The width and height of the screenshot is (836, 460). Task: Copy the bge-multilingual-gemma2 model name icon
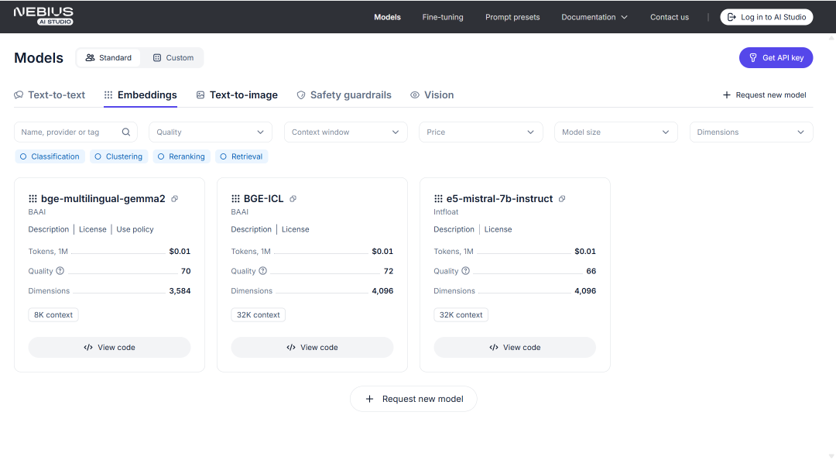coord(174,198)
